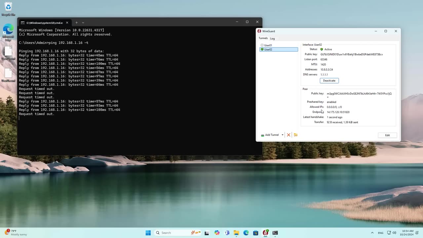423x238 pixels.
Task: Click the taskbar Search box
Action: (x=178, y=233)
